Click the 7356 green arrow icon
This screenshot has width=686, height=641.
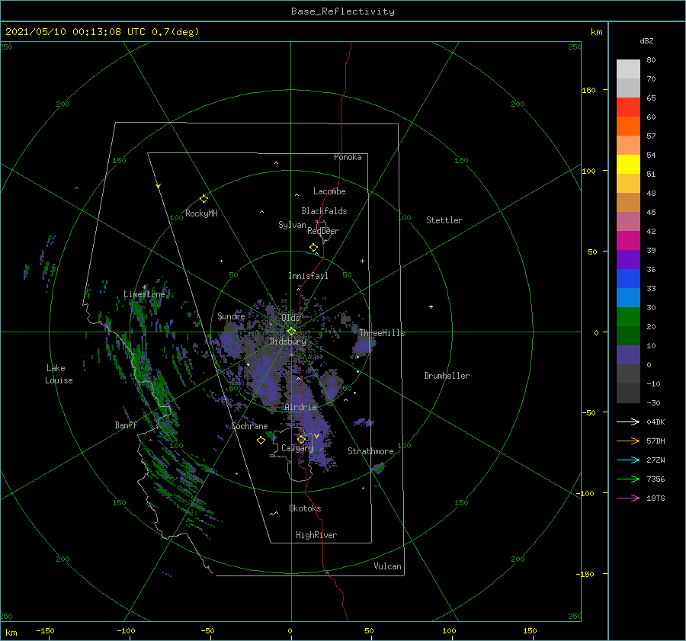[x=628, y=479]
